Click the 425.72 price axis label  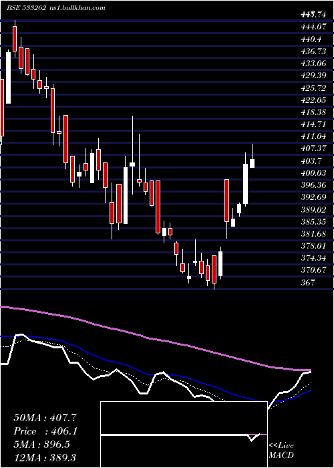click(x=313, y=88)
